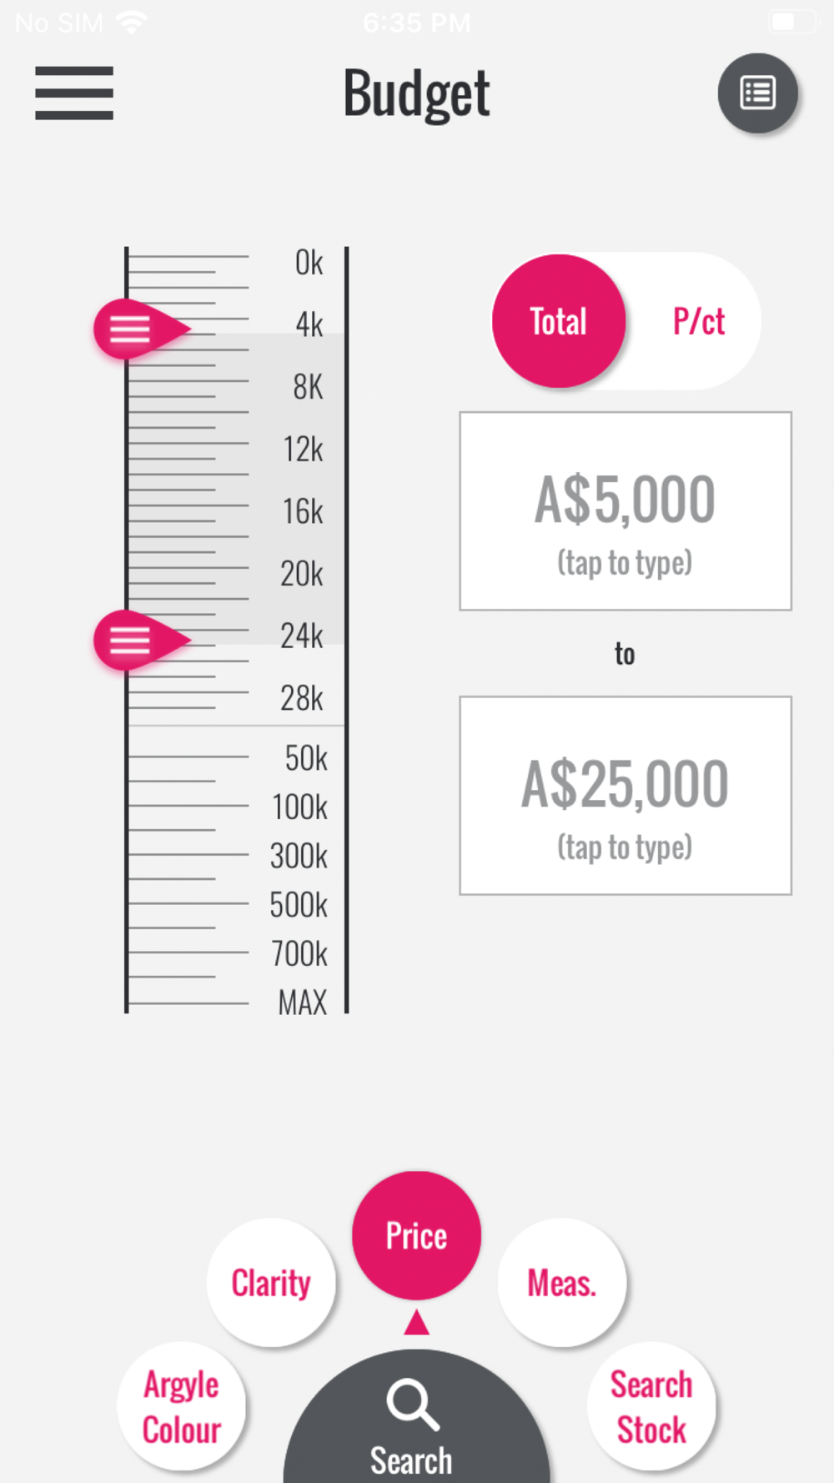
Task: Select the Total price toggle
Action: 559,322
